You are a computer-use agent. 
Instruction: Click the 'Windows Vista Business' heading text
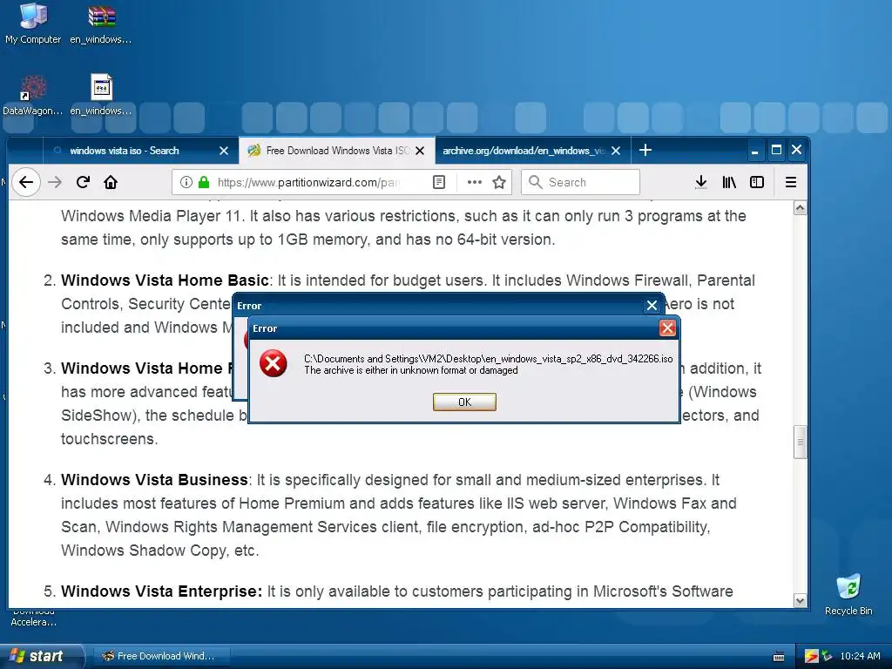point(154,480)
